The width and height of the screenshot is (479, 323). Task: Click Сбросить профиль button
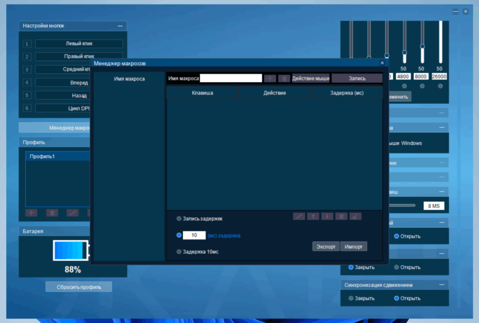pos(79,287)
